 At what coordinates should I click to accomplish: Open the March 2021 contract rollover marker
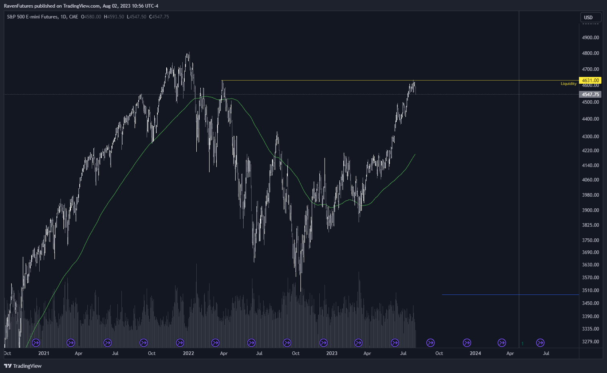71,343
